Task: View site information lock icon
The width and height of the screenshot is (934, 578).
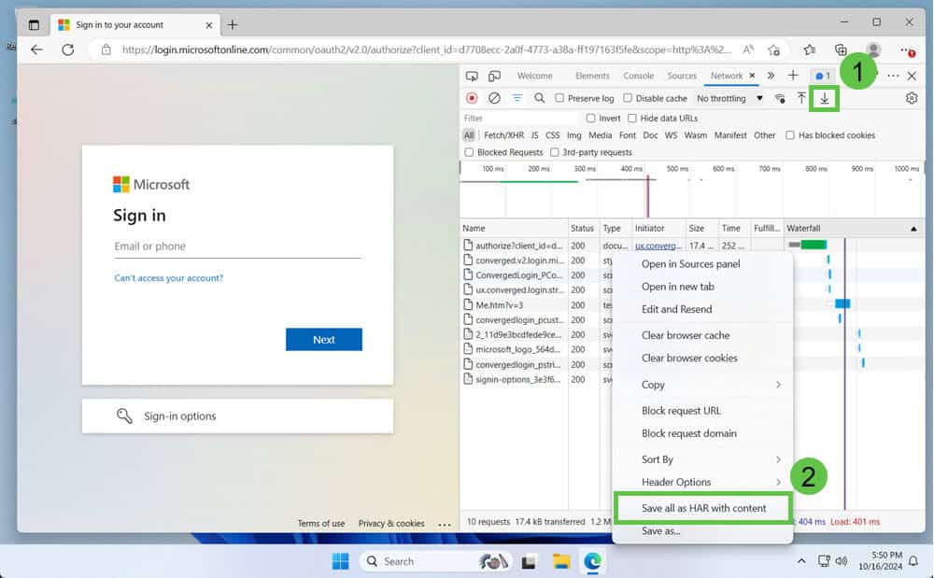Action: coord(106,50)
